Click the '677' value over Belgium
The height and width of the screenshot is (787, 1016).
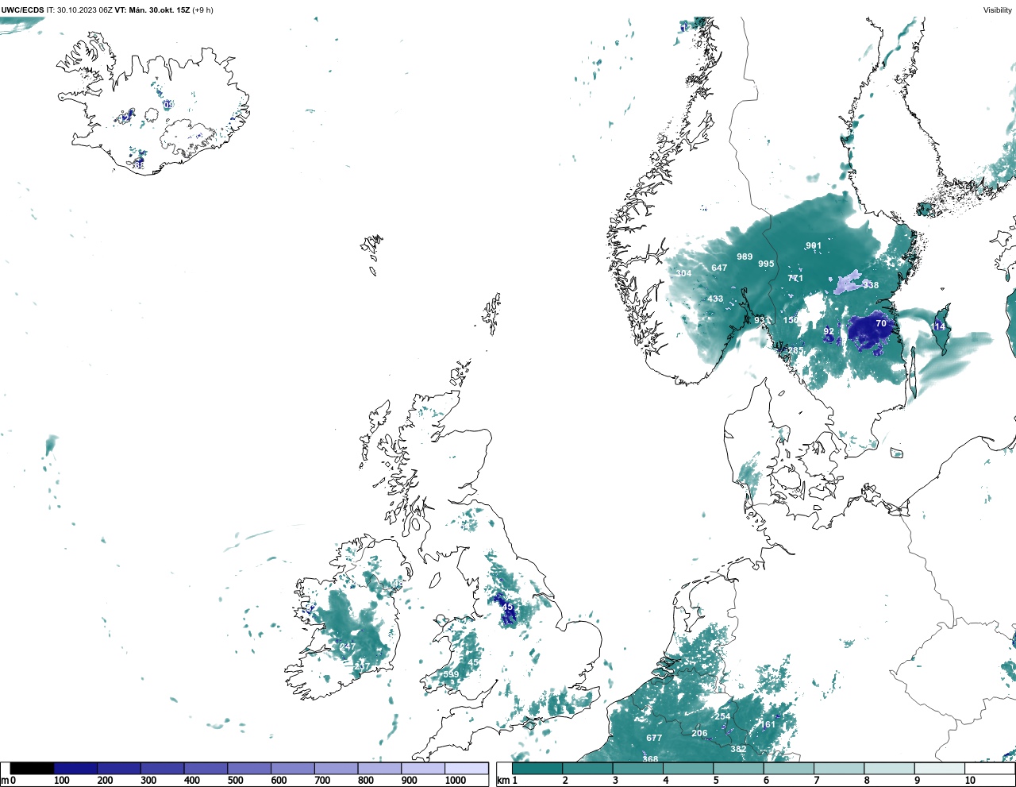654,738
